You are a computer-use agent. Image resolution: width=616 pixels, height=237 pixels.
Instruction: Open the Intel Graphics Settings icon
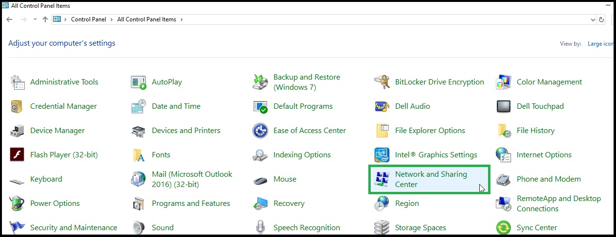[x=382, y=155]
